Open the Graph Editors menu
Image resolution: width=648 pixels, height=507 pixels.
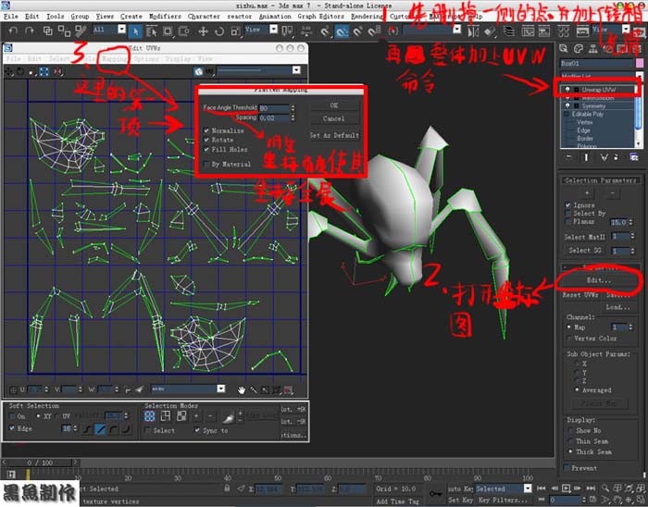(320, 17)
